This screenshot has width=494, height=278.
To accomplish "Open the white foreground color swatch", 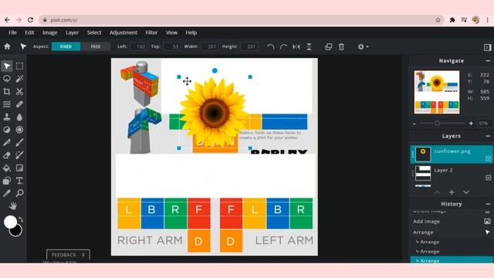I will 10,222.
